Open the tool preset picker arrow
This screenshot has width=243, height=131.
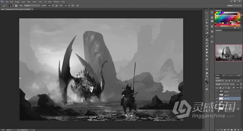(x=7, y=6)
